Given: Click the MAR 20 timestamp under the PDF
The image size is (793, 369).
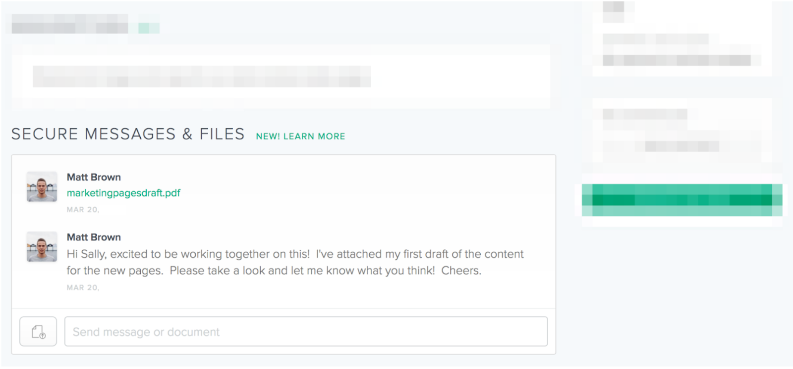Looking at the screenshot, I should click(83, 210).
